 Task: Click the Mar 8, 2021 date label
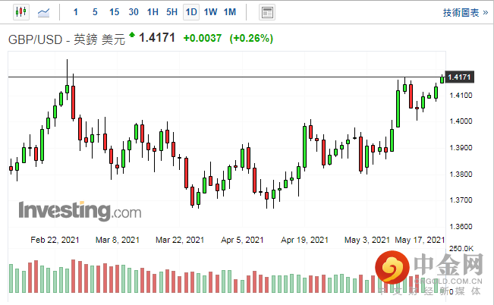tap(118, 240)
